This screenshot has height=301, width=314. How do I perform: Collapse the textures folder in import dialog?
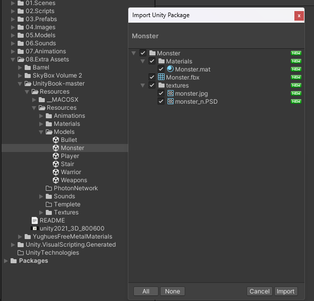pyautogui.click(x=142, y=86)
